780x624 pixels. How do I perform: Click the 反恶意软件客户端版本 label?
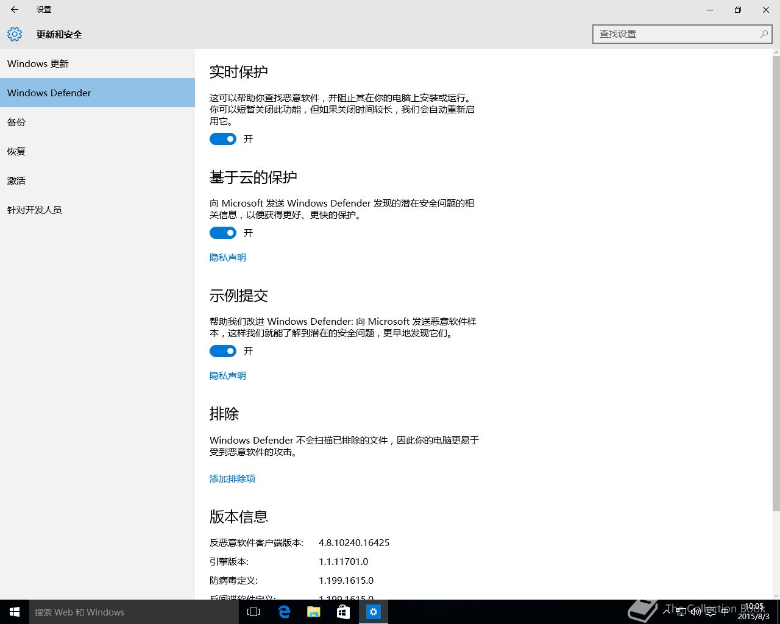pos(257,542)
